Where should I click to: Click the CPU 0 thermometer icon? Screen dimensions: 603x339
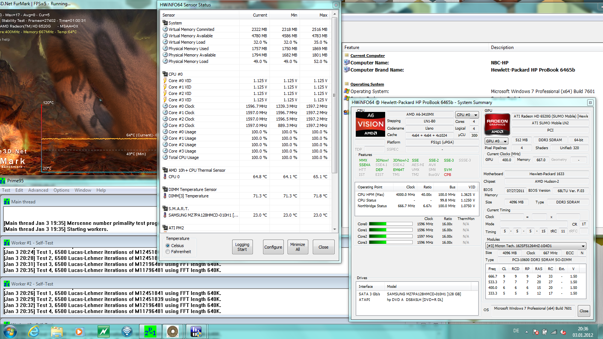click(x=165, y=177)
